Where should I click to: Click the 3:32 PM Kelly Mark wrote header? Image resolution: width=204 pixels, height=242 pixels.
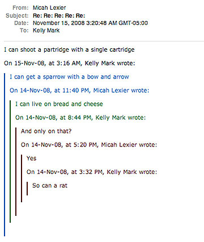pos(92,172)
